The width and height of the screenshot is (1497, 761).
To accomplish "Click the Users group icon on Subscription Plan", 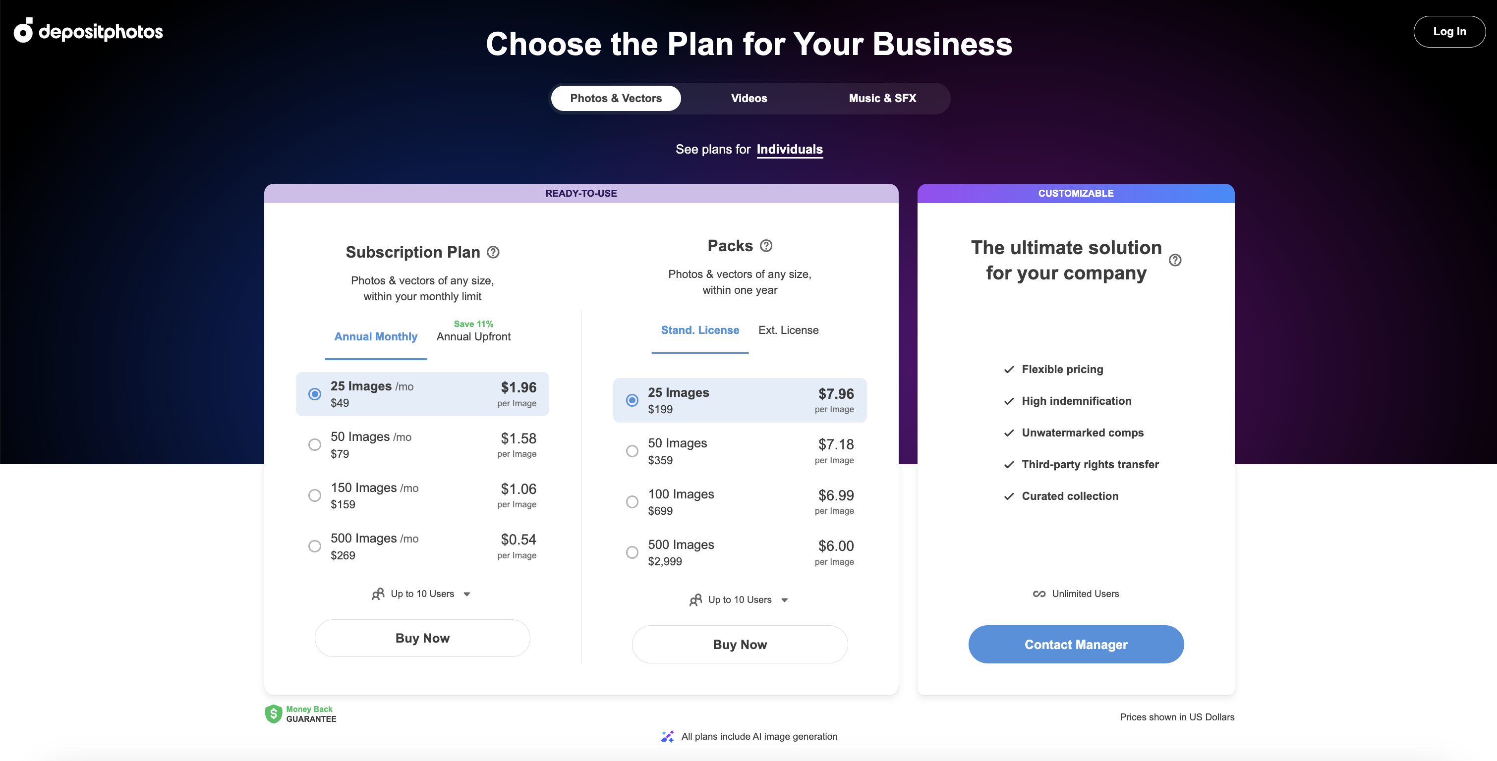I will 377,593.
